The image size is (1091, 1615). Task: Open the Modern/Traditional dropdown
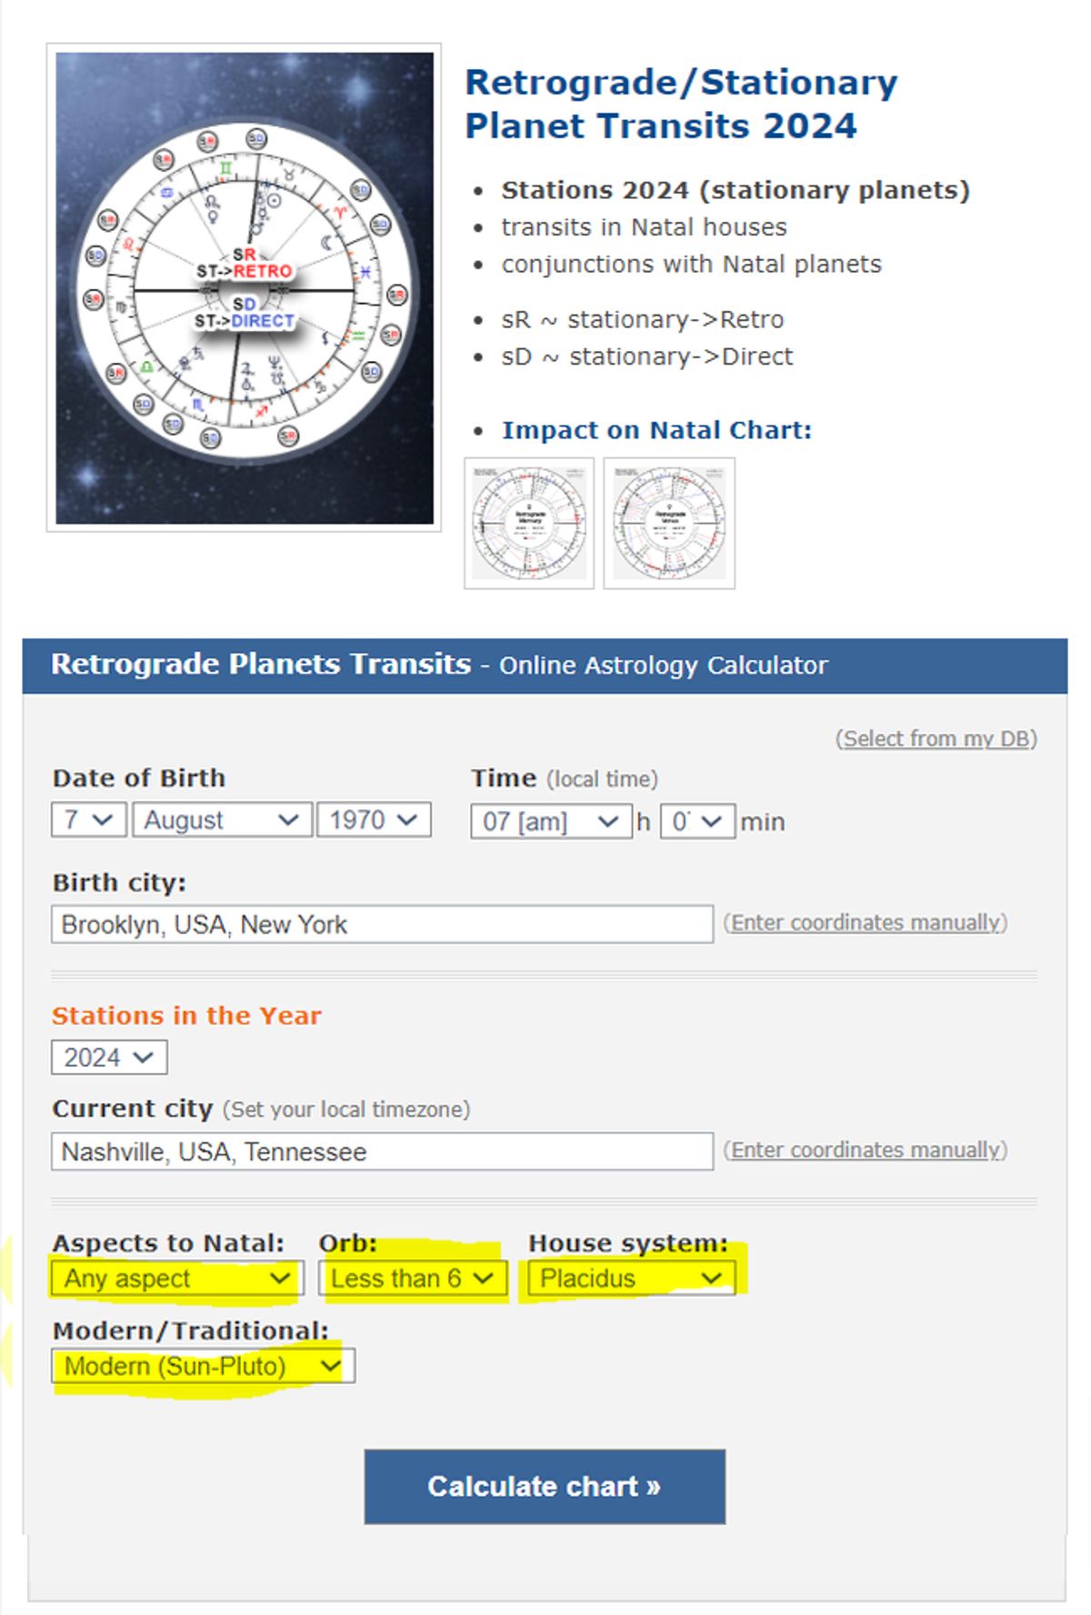pyautogui.click(x=204, y=1365)
